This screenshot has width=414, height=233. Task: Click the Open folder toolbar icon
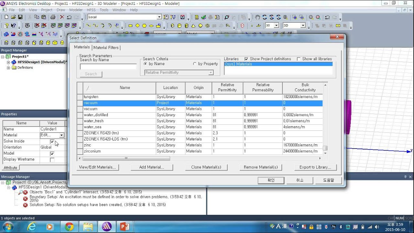coord(13,17)
